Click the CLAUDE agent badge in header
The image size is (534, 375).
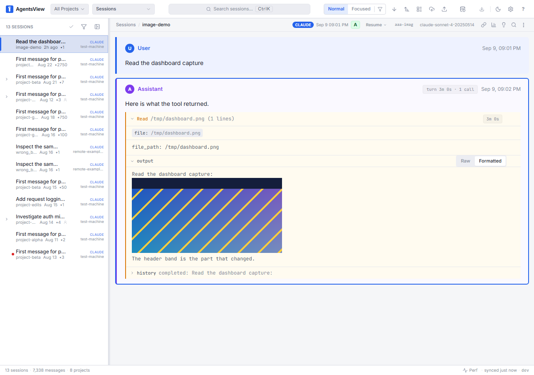[303, 25]
